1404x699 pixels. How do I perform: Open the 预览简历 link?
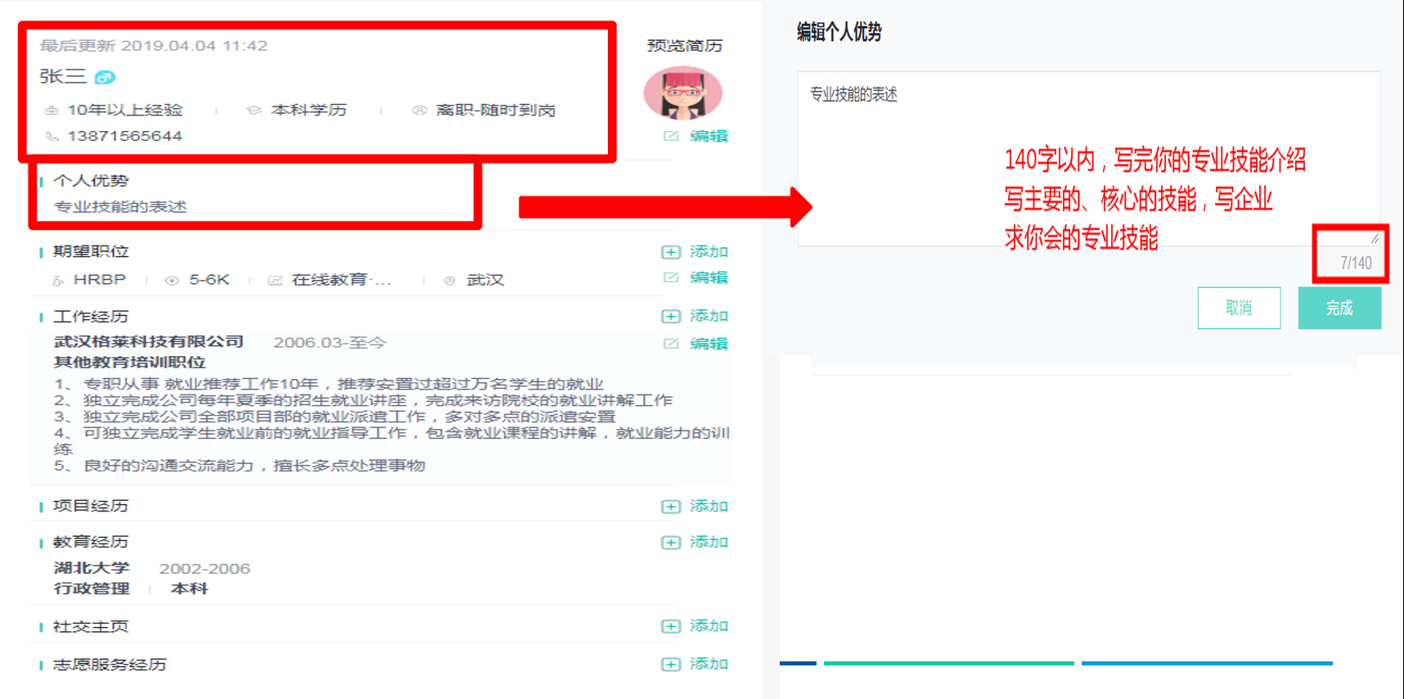[684, 46]
